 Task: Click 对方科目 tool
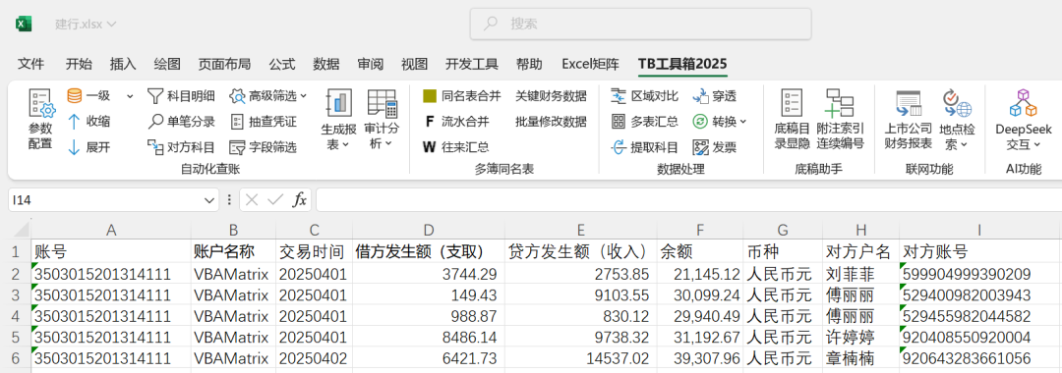pos(182,147)
